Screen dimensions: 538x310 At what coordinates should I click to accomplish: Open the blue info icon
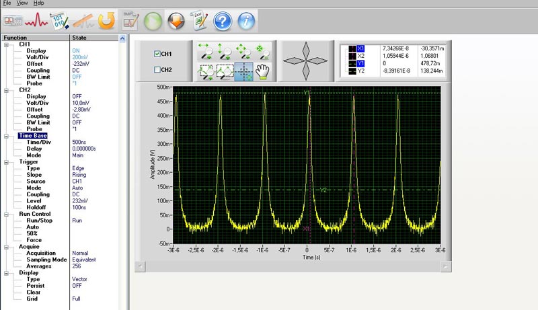(x=246, y=22)
